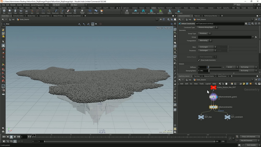This screenshot has width=261, height=147.
Task: Select the Metaball shelf tool
Action: pos(96,11)
